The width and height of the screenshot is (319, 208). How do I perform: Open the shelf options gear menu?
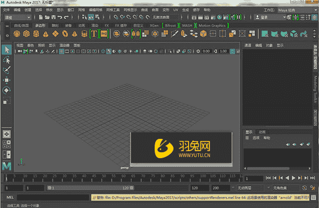coord(8,35)
